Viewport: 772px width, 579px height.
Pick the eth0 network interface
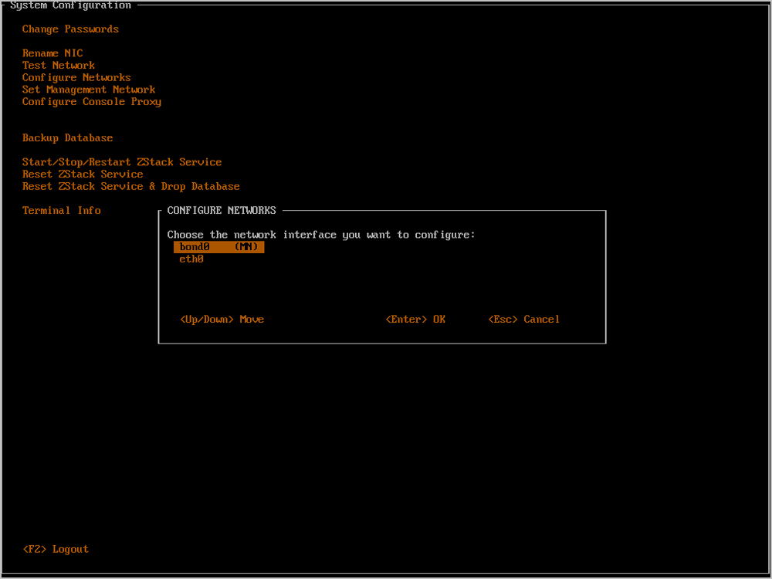pyautogui.click(x=191, y=259)
